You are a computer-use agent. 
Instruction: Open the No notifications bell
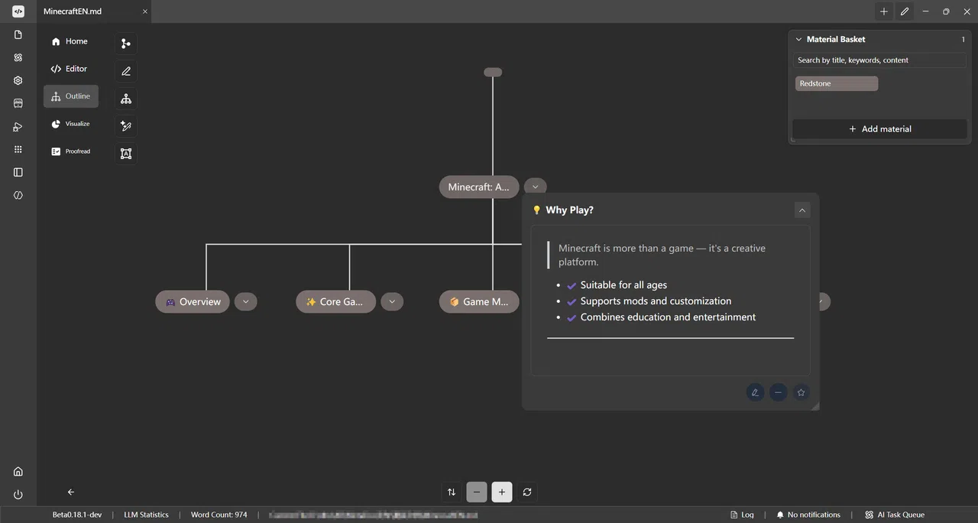click(808, 515)
